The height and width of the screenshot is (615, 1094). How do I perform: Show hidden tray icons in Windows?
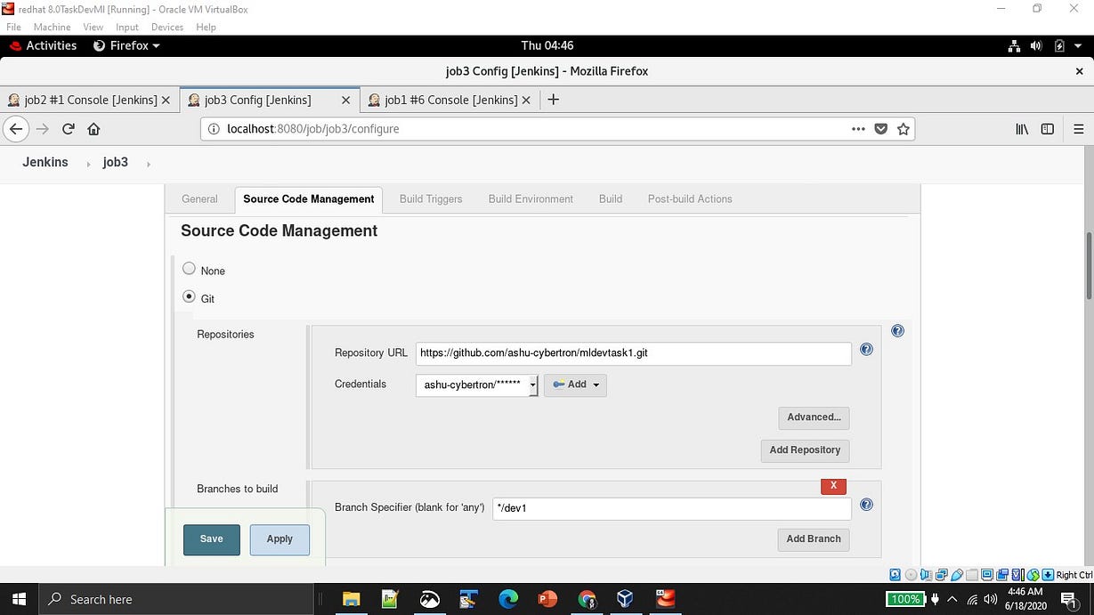click(952, 599)
